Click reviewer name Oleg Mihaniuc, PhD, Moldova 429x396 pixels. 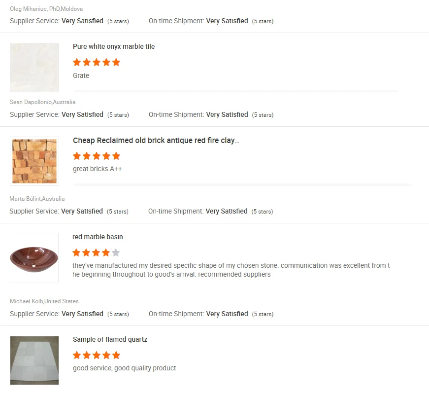(46, 9)
